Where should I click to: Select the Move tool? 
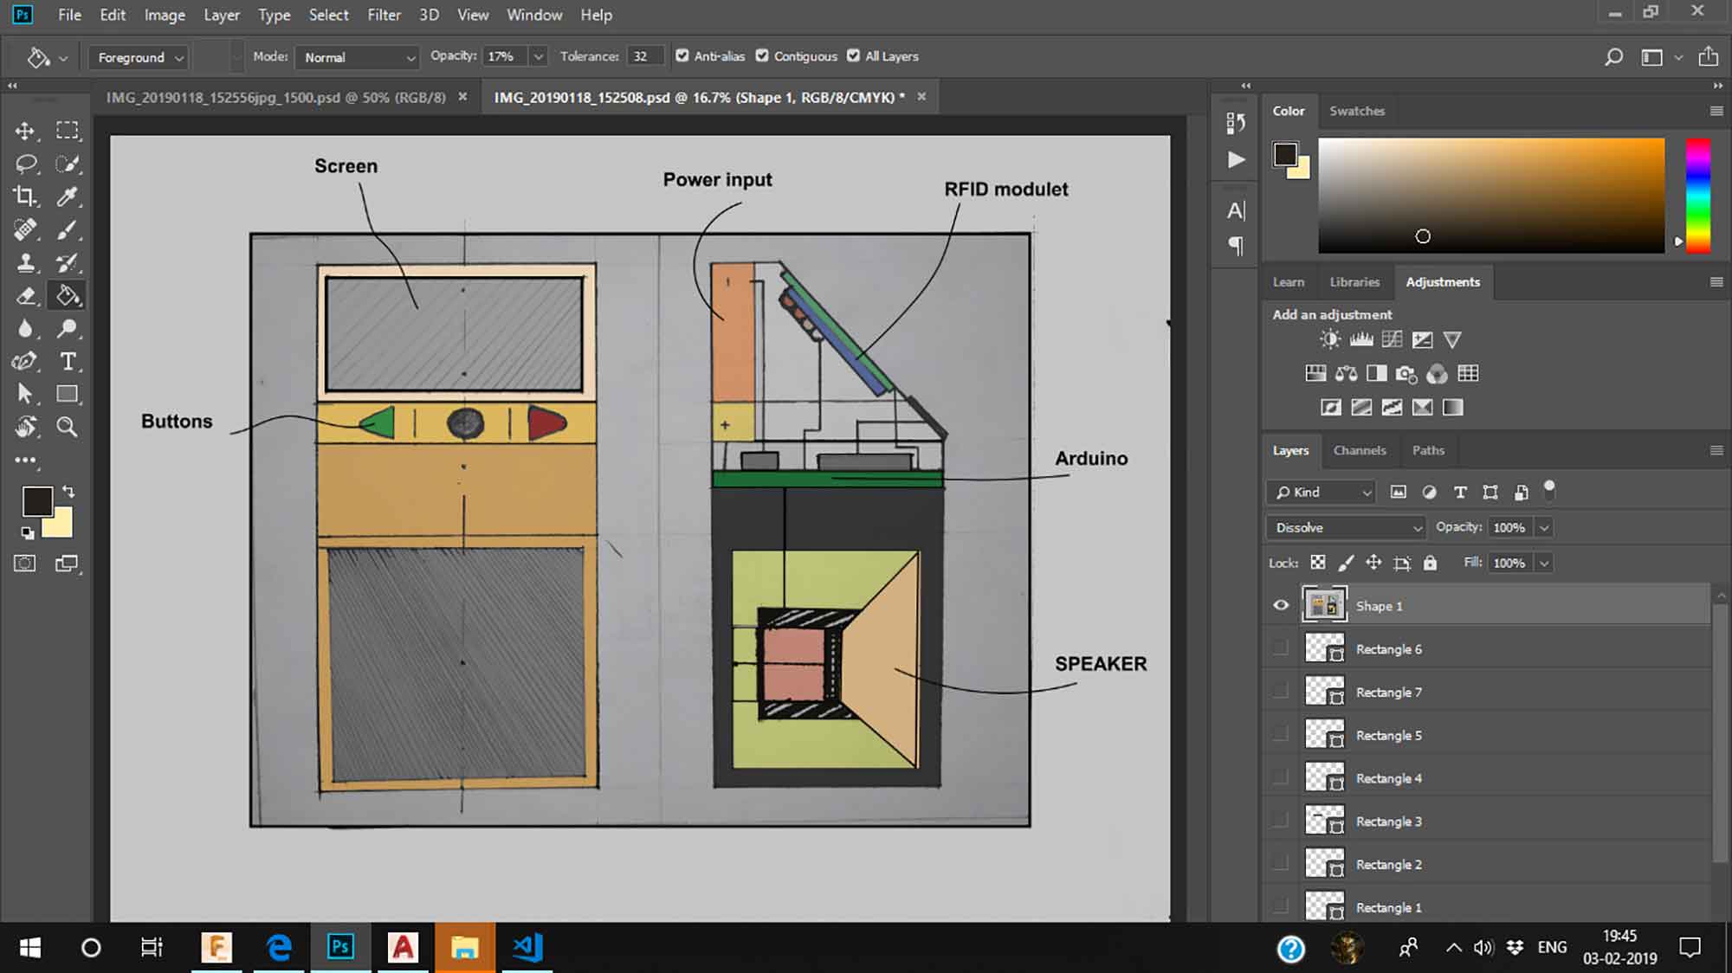28,131
